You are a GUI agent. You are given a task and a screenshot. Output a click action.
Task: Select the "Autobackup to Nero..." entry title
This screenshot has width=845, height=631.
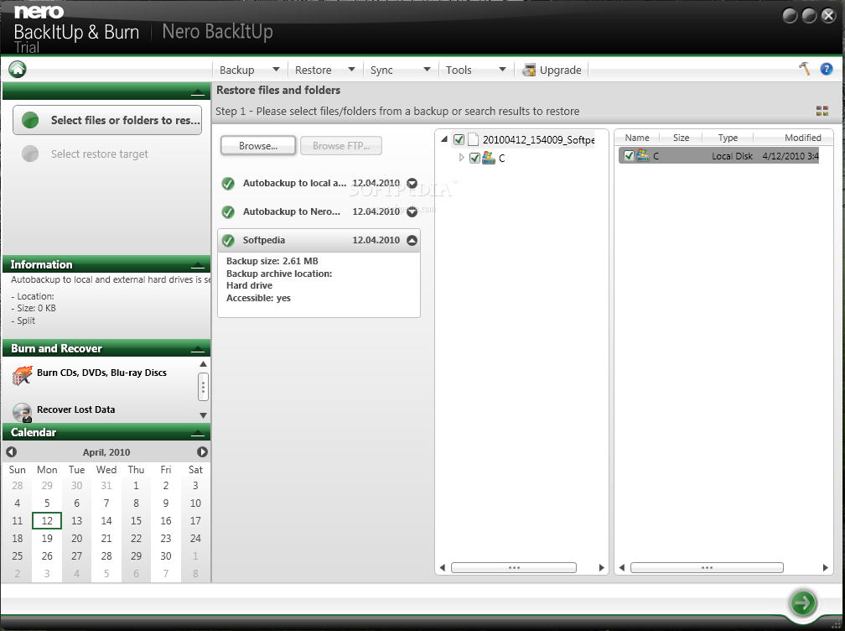pos(292,211)
